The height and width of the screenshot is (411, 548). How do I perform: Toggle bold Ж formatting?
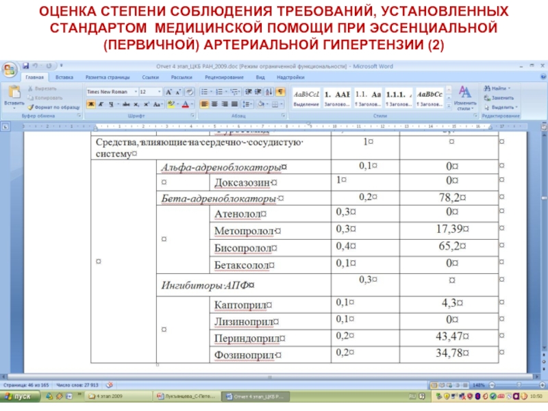coord(91,104)
